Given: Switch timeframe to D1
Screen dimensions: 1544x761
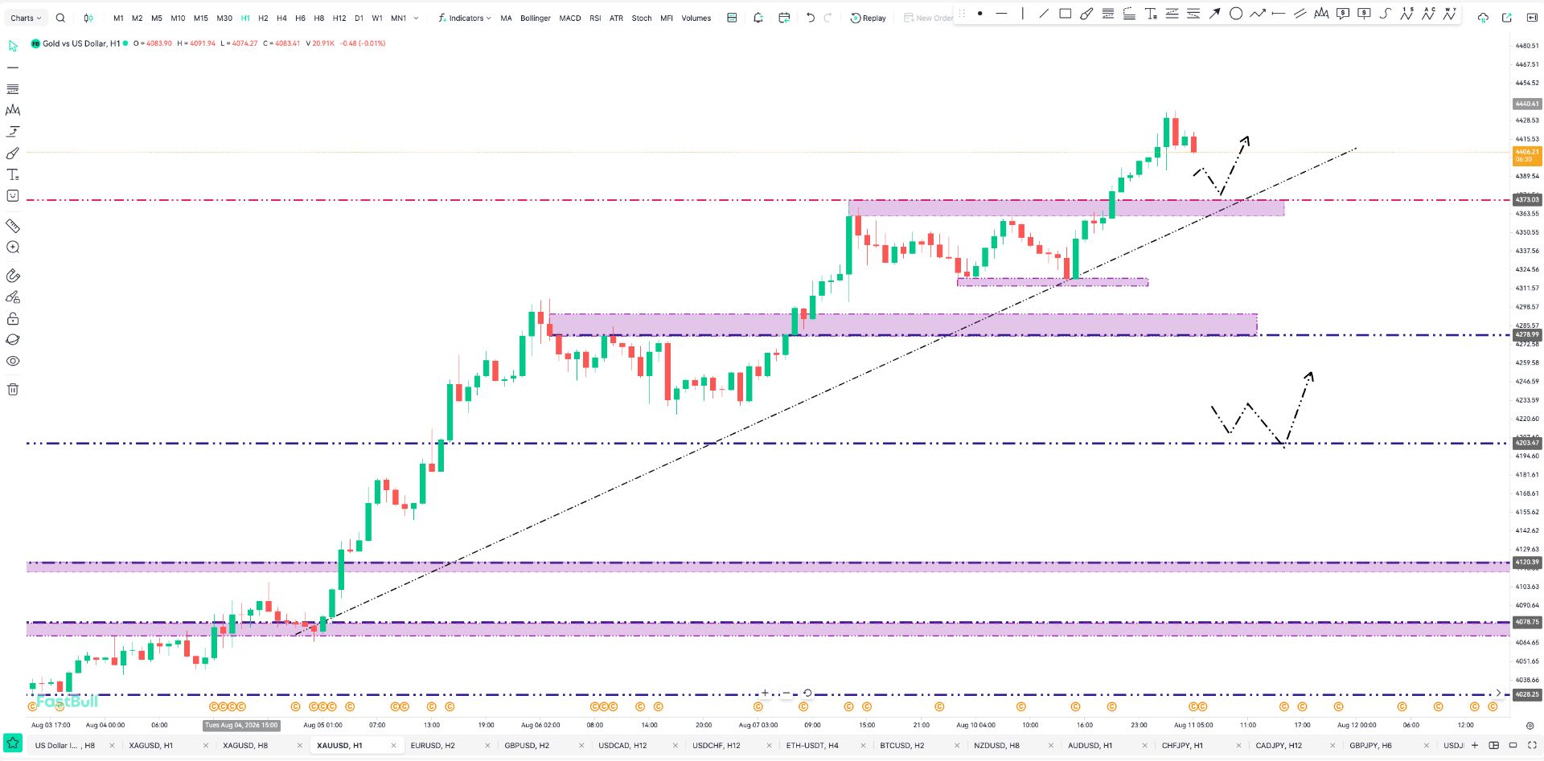Looking at the screenshot, I should pyautogui.click(x=359, y=18).
